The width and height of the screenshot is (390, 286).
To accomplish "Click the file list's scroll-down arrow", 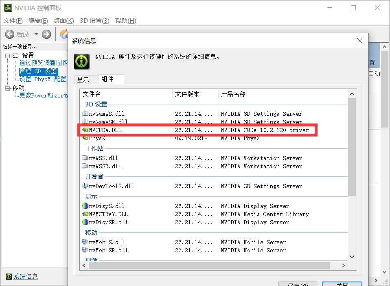I will click(x=352, y=257).
